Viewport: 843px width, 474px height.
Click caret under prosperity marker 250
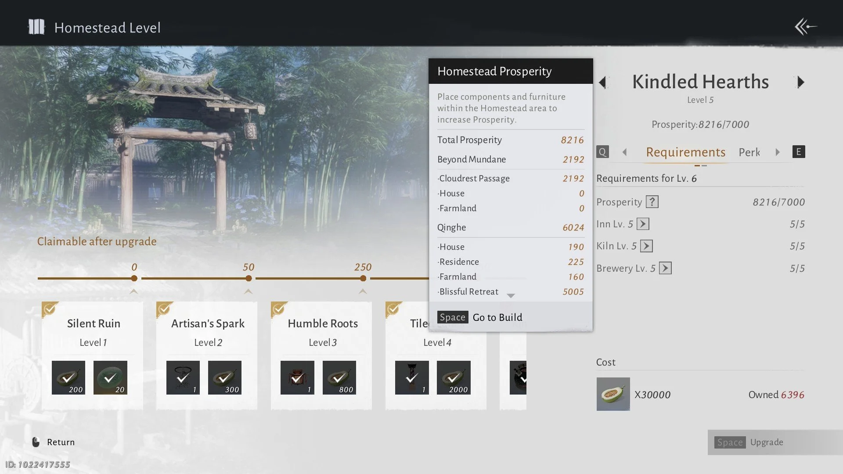363,291
